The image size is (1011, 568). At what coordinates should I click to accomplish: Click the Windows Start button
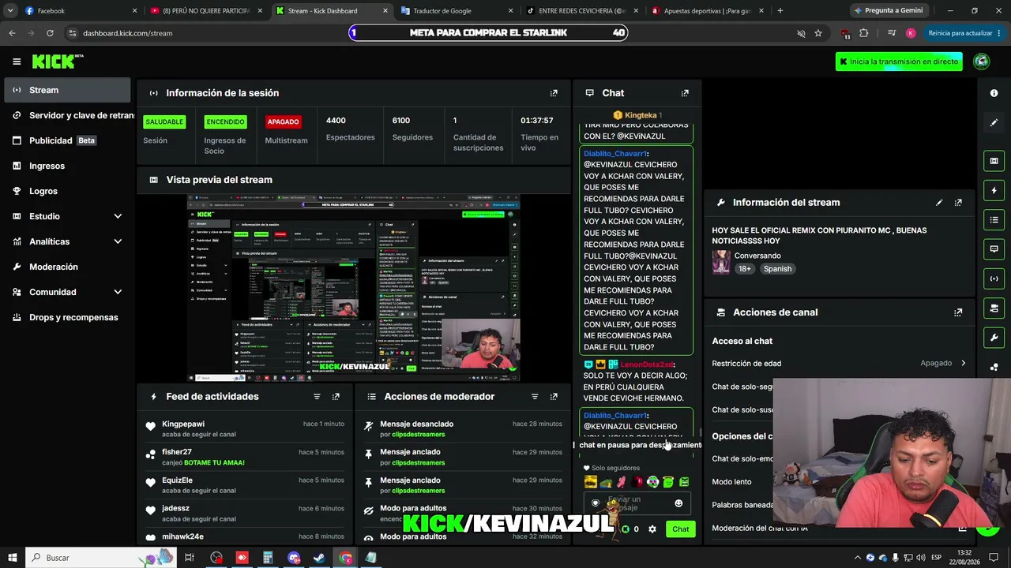click(x=13, y=558)
